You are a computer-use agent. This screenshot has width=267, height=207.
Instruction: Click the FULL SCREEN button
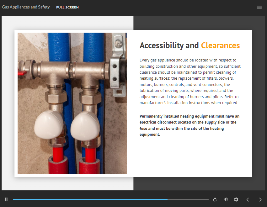(67, 7)
